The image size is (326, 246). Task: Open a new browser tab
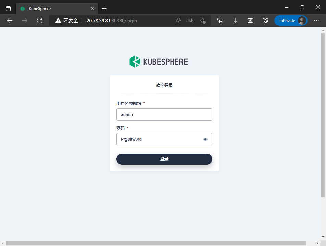click(104, 8)
